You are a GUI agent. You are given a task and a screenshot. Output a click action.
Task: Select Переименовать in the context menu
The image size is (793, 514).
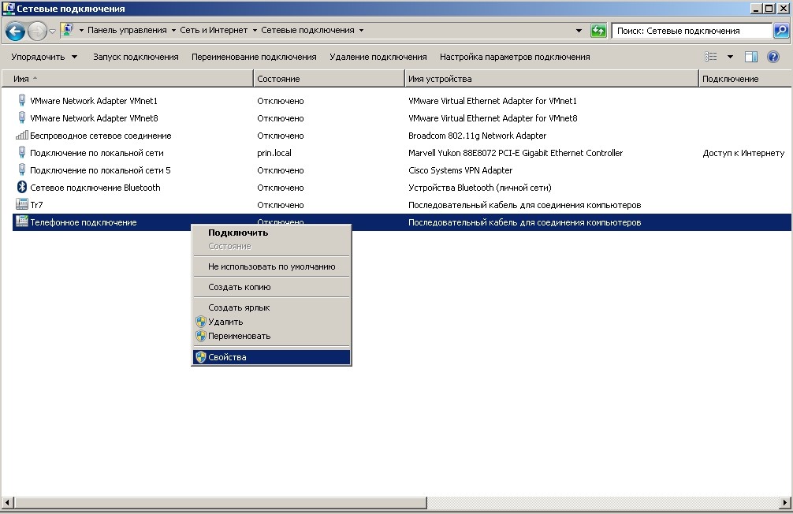click(272, 336)
